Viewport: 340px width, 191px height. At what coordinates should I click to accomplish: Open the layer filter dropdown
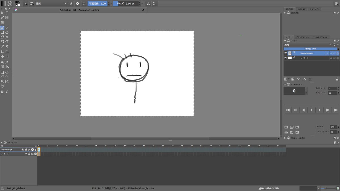[335, 45]
